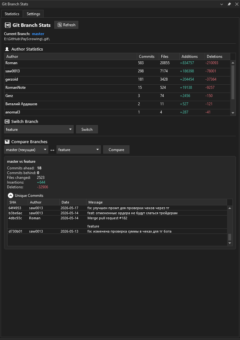
Task: Click the Git Branch Stats shuffle icon
Action: [8, 25]
